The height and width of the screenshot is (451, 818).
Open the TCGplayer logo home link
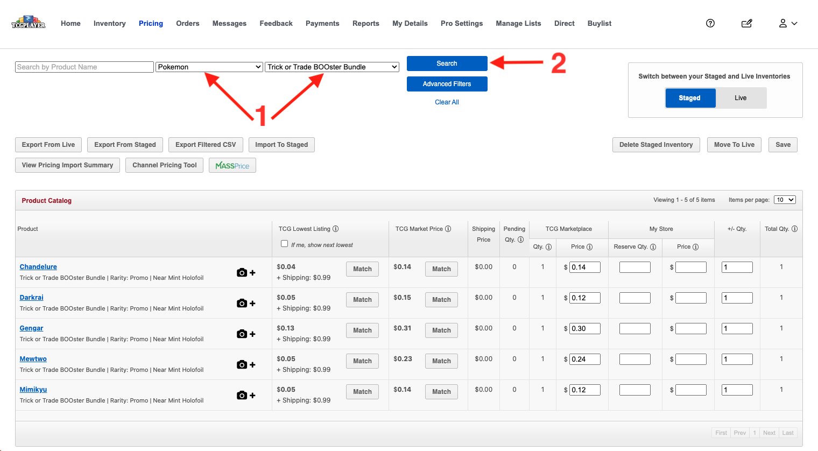coord(29,23)
